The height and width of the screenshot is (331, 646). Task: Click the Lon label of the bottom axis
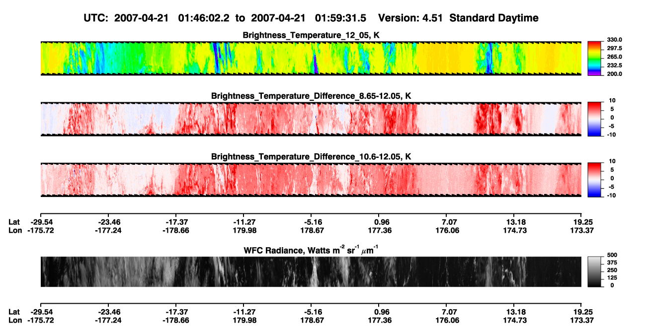(x=15, y=321)
